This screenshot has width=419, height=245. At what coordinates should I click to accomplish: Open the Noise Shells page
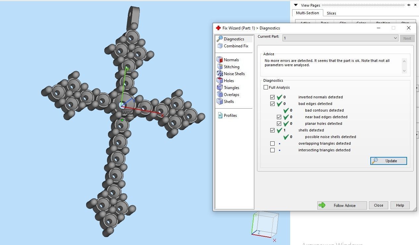[231, 74]
